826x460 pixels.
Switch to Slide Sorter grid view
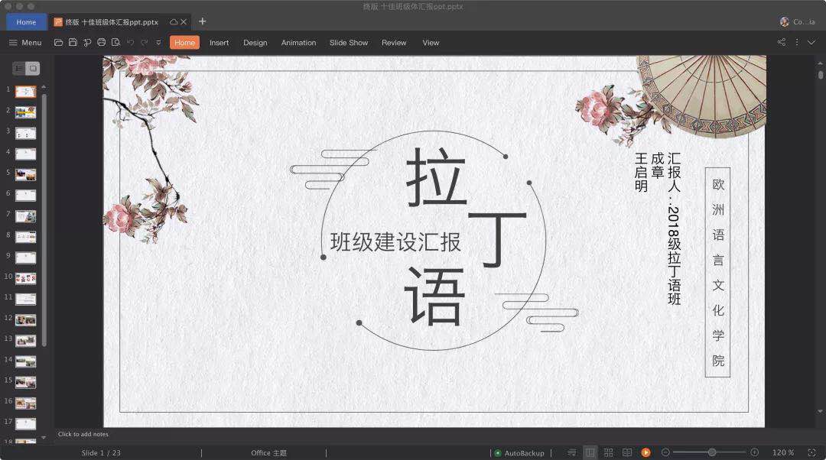pyautogui.click(x=608, y=453)
